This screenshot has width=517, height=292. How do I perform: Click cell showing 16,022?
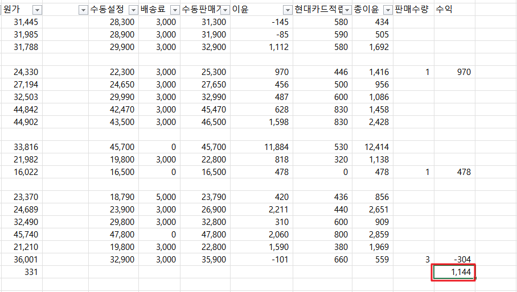pyautogui.click(x=22, y=172)
